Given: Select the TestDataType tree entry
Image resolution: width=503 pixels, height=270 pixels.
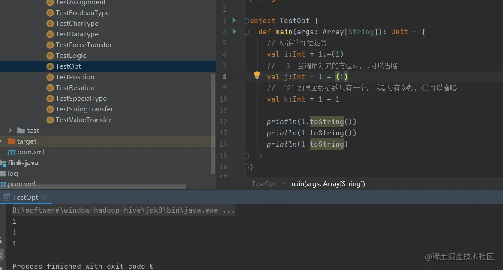Looking at the screenshot, I should [x=77, y=34].
